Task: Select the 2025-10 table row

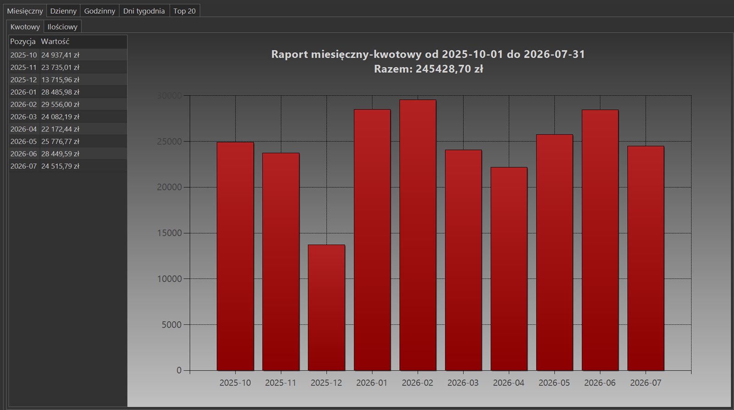Action: point(68,55)
